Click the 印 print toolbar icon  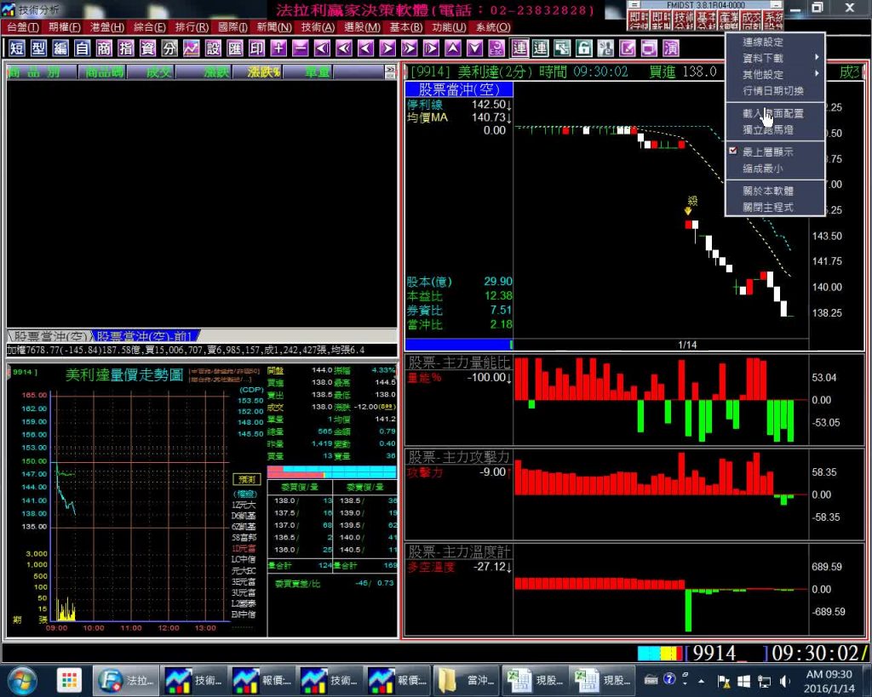tap(256, 49)
